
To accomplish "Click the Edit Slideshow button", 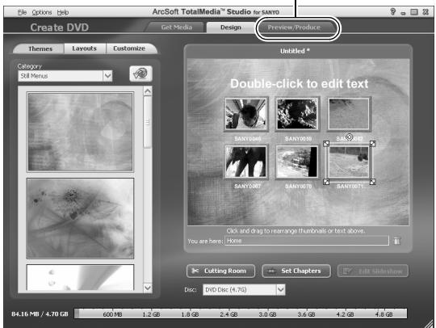I will pyautogui.click(x=373, y=271).
